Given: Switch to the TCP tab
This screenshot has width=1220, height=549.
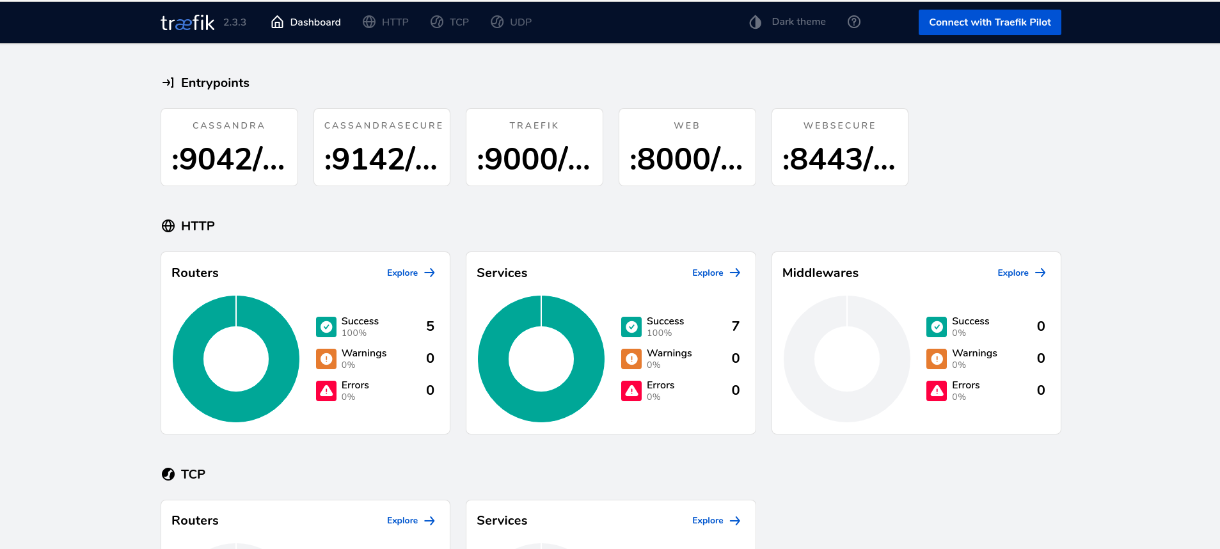Looking at the screenshot, I should pos(450,22).
